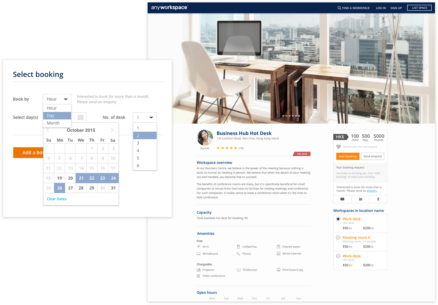
Task: Share workspace via Facebook icon
Action: tap(378, 199)
